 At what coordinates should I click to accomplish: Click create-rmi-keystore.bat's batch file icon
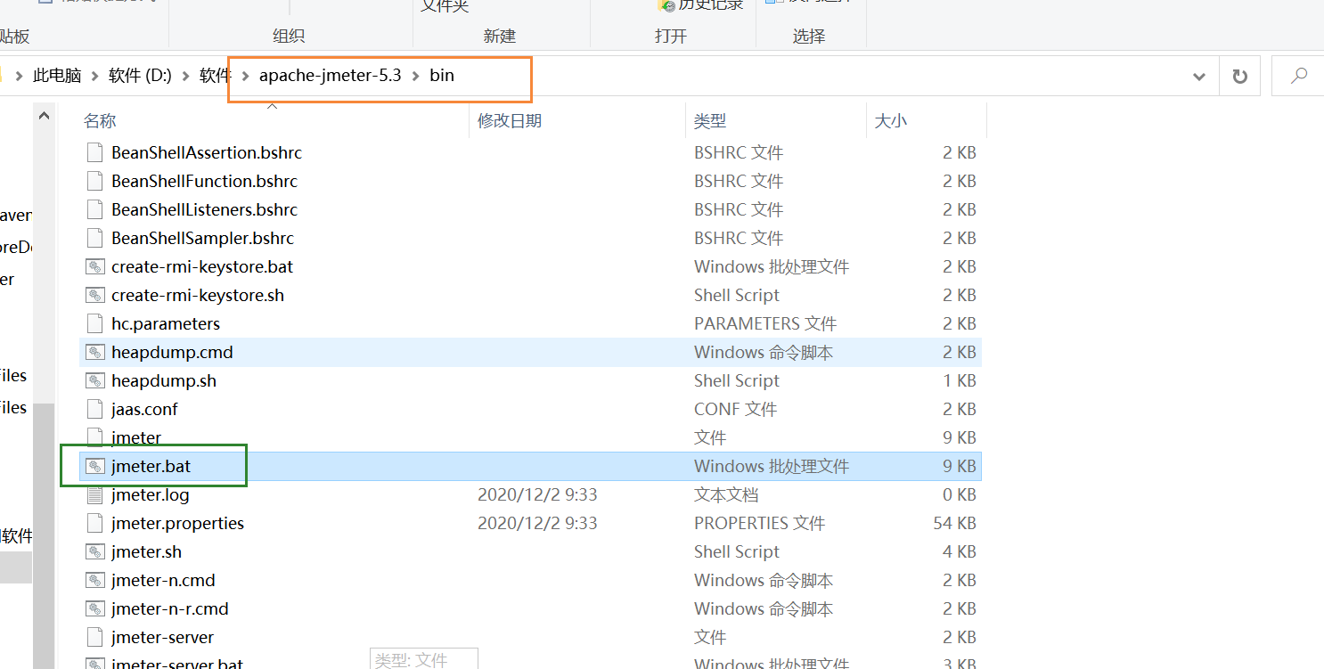[95, 266]
